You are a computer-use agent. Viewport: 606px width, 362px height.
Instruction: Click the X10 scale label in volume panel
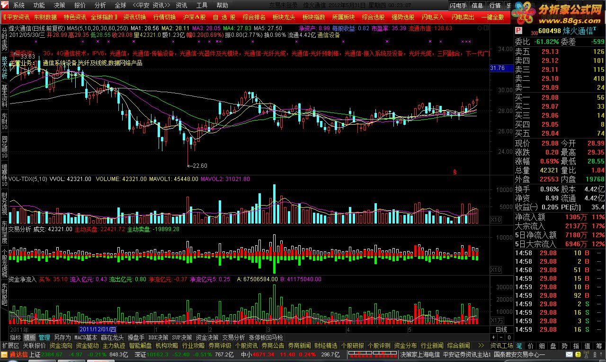[x=495, y=220]
